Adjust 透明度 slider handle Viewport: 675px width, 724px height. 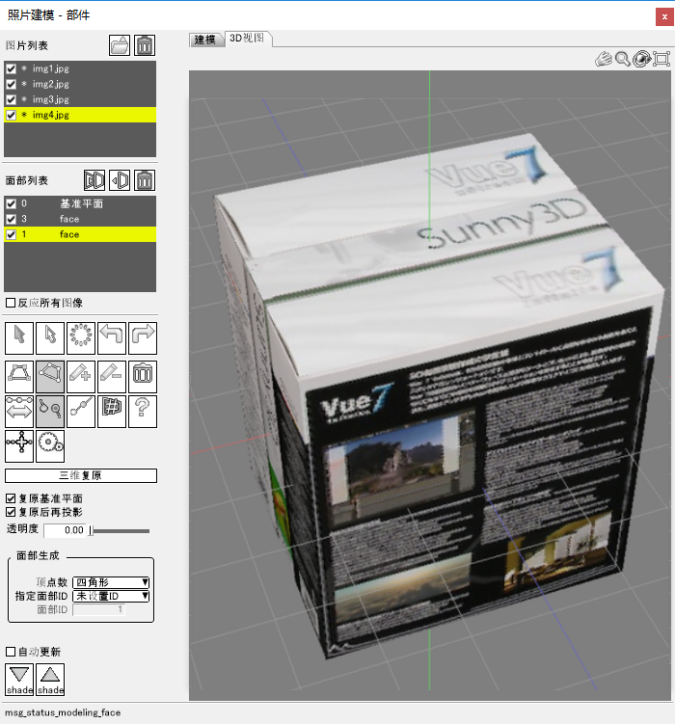click(91, 530)
